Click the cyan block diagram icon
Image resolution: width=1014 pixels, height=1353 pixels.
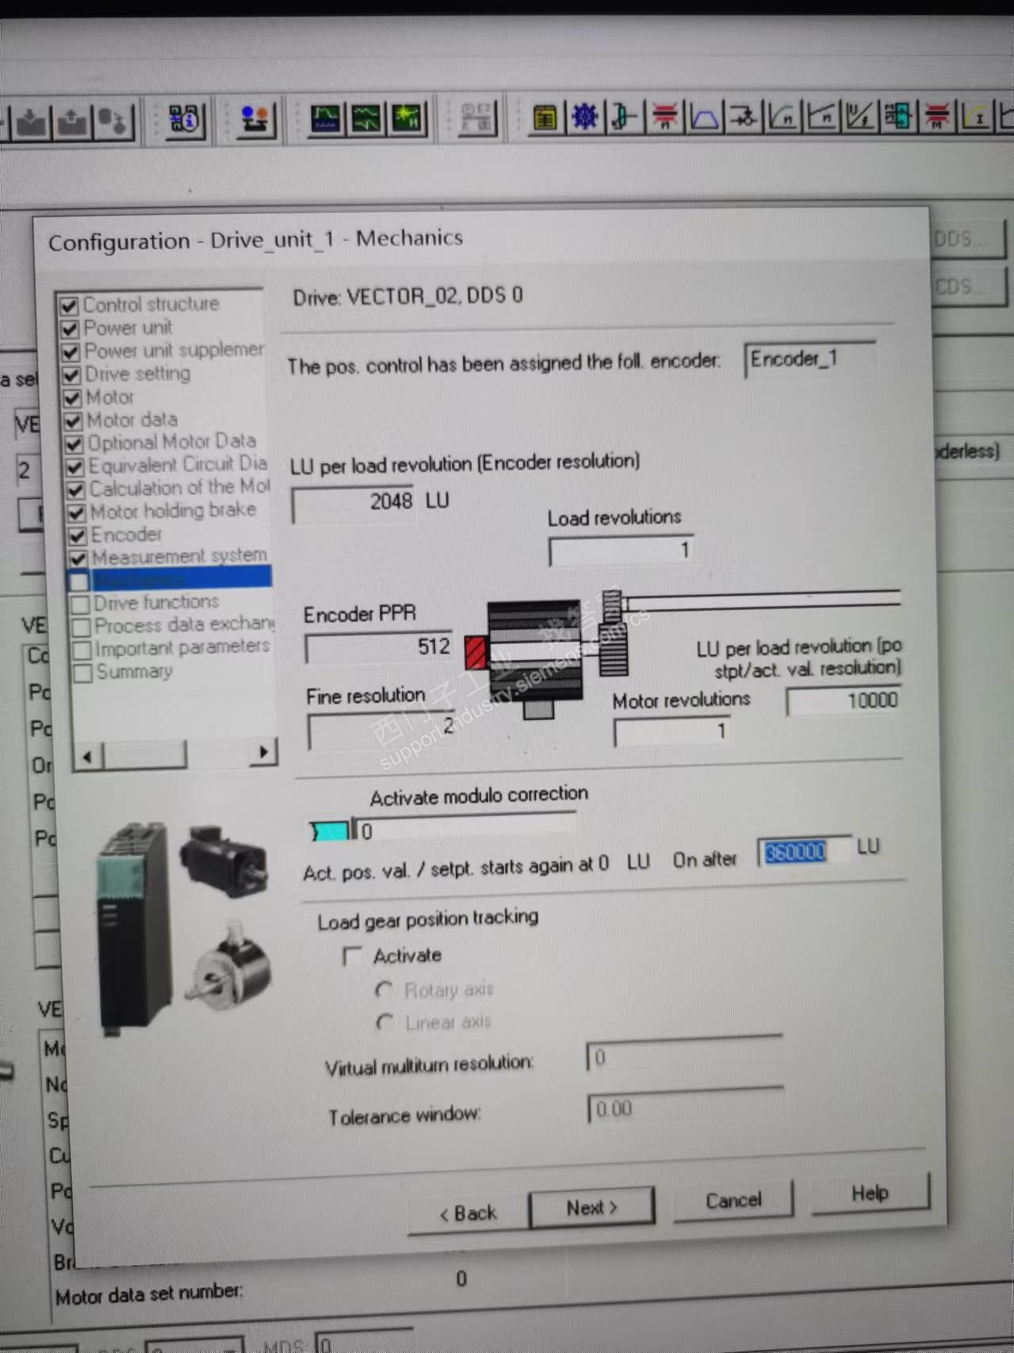point(898,117)
